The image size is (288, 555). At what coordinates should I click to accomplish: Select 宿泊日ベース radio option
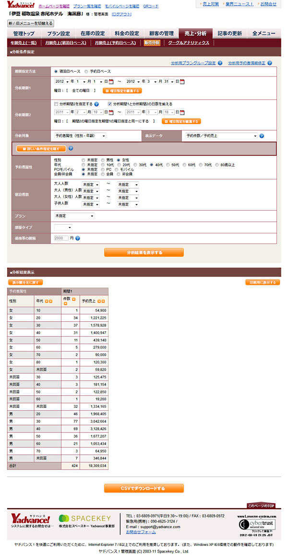(56, 71)
